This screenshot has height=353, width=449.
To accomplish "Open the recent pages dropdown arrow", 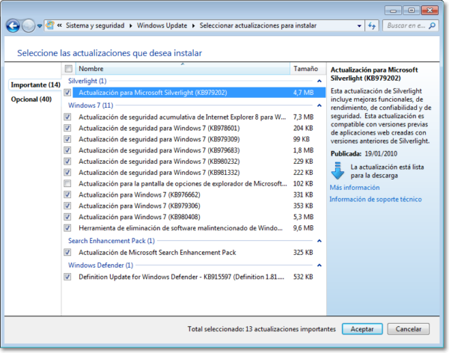I will pyautogui.click(x=40, y=26).
